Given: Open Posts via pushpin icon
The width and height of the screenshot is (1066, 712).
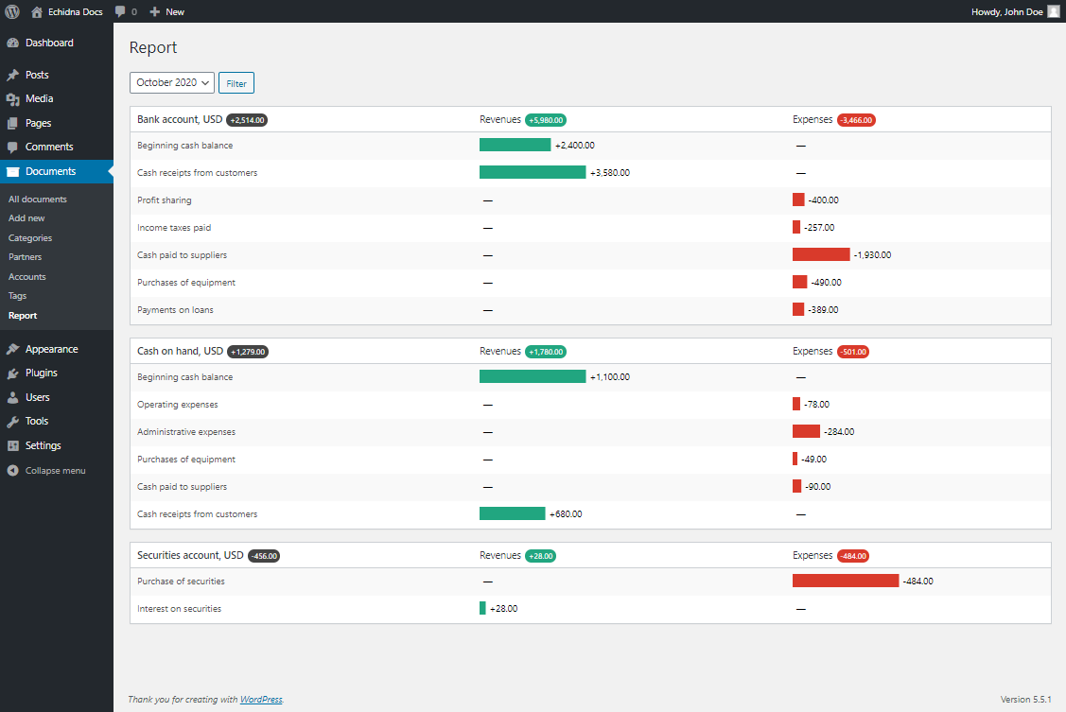Looking at the screenshot, I should [13, 75].
